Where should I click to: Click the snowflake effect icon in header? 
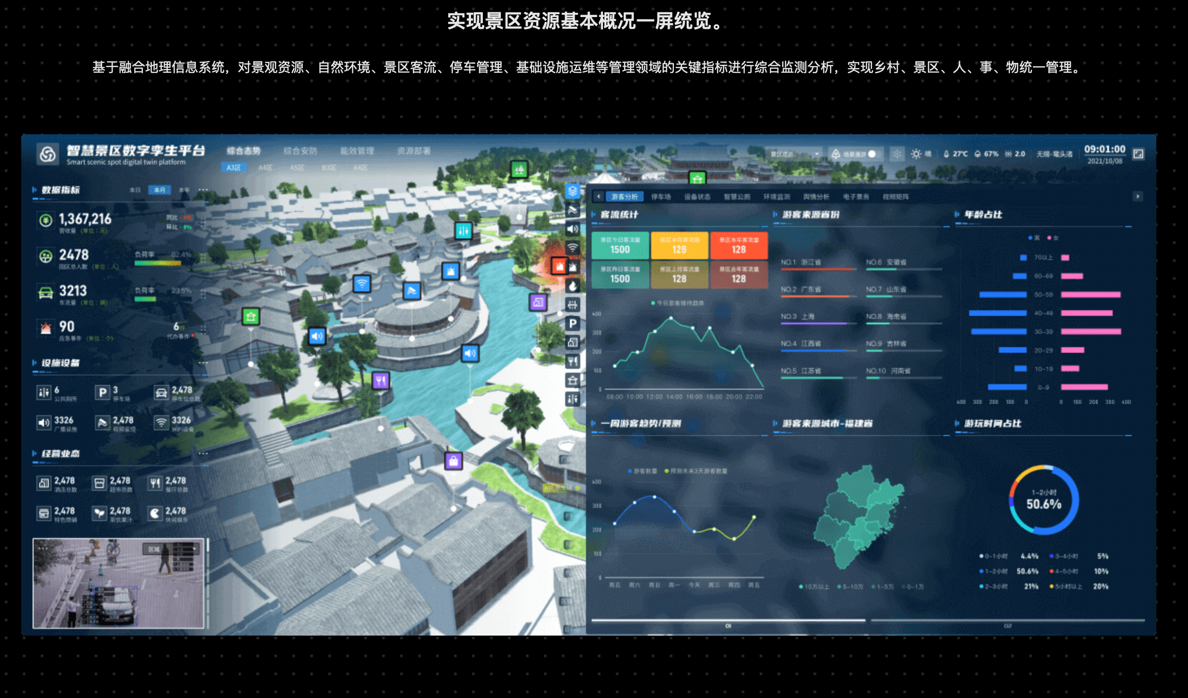[897, 154]
